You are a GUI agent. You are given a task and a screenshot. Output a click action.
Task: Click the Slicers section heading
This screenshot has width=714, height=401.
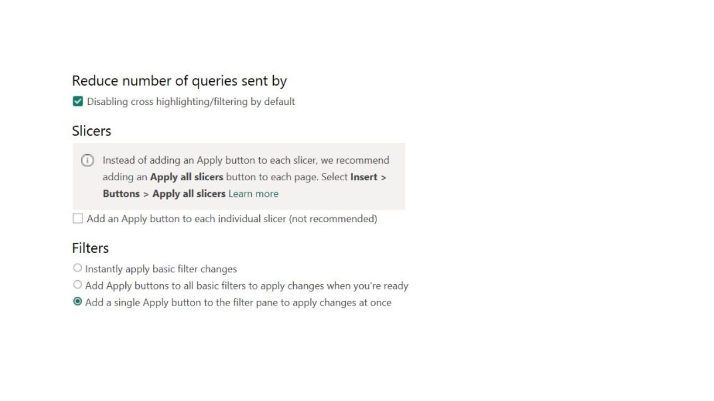point(91,131)
